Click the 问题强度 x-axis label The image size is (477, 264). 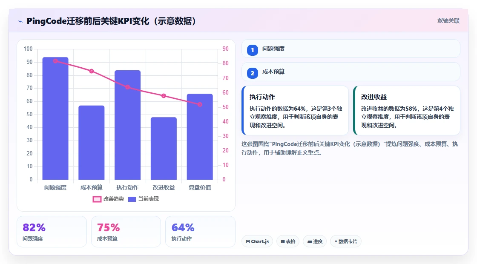point(55,188)
